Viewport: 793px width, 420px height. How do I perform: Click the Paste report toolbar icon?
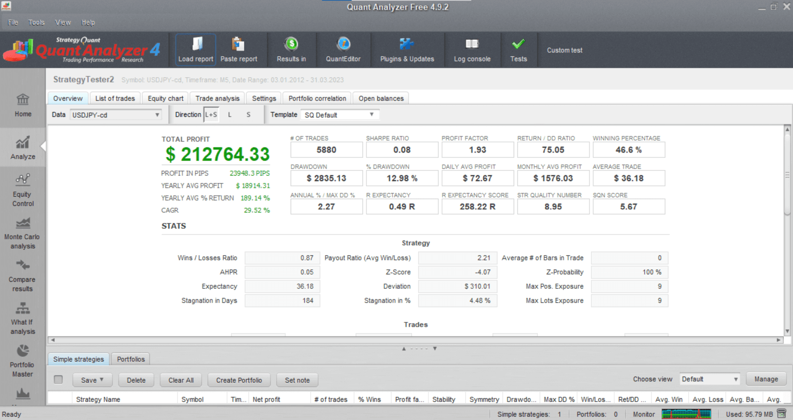[x=239, y=49]
